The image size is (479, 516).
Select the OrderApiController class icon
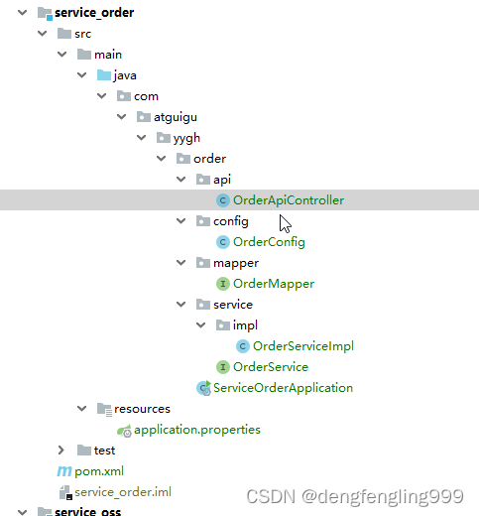click(223, 200)
